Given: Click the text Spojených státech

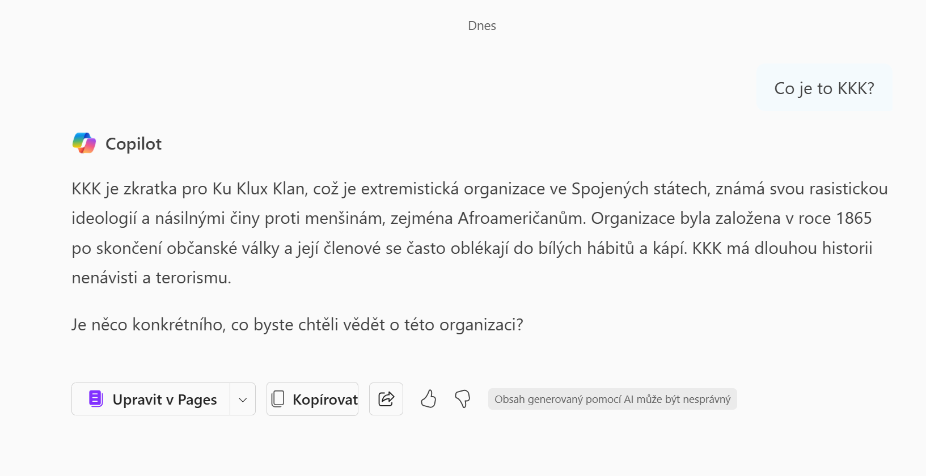Looking at the screenshot, I should coord(641,189).
